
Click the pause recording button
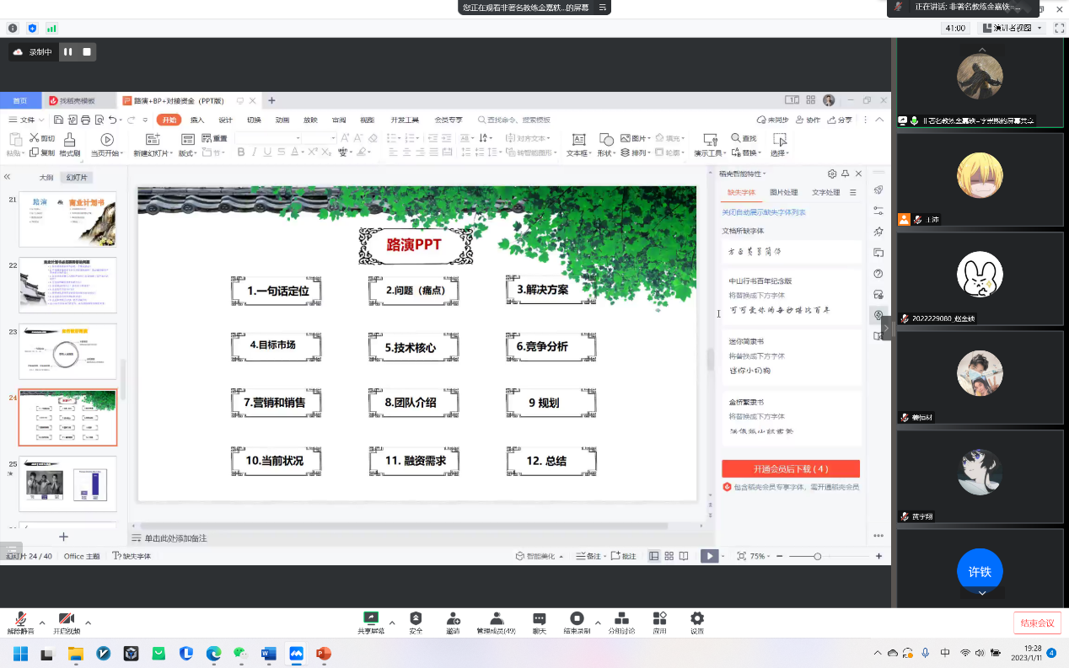click(x=68, y=52)
